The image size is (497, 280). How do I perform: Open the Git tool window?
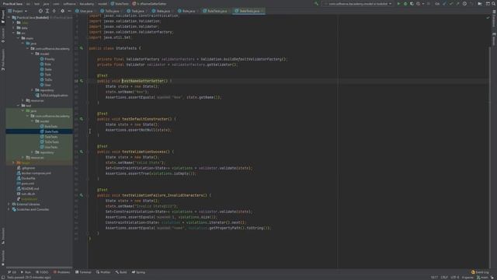(12, 272)
